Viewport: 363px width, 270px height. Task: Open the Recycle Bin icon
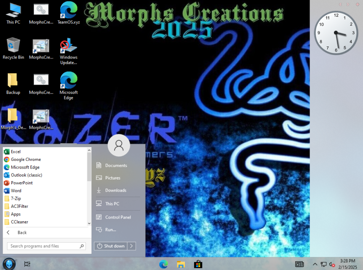[x=13, y=48]
